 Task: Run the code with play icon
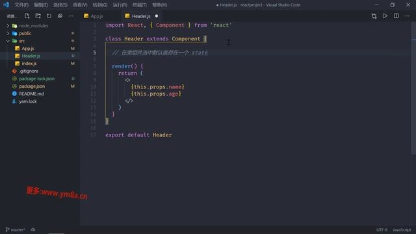click(x=385, y=16)
